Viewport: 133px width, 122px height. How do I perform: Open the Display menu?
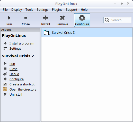point(17,10)
